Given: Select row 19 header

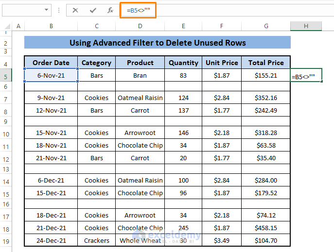Looking at the screenshot, I should (6, 240).
